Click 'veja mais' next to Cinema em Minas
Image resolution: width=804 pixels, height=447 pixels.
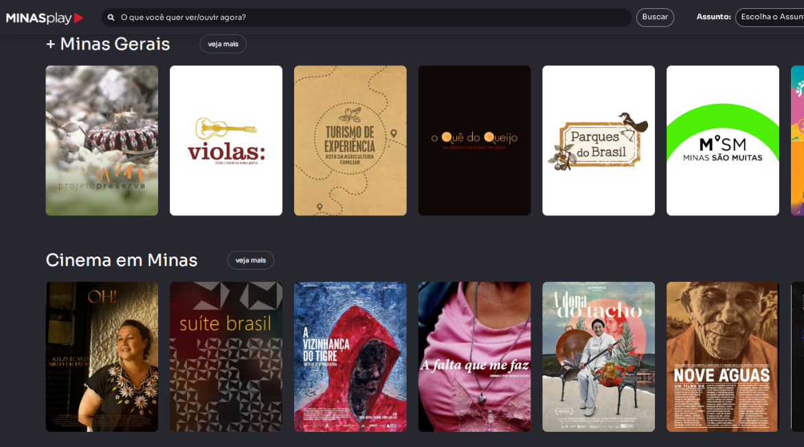click(250, 261)
